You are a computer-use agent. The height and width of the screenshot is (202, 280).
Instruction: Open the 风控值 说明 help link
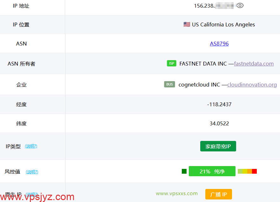(32, 172)
